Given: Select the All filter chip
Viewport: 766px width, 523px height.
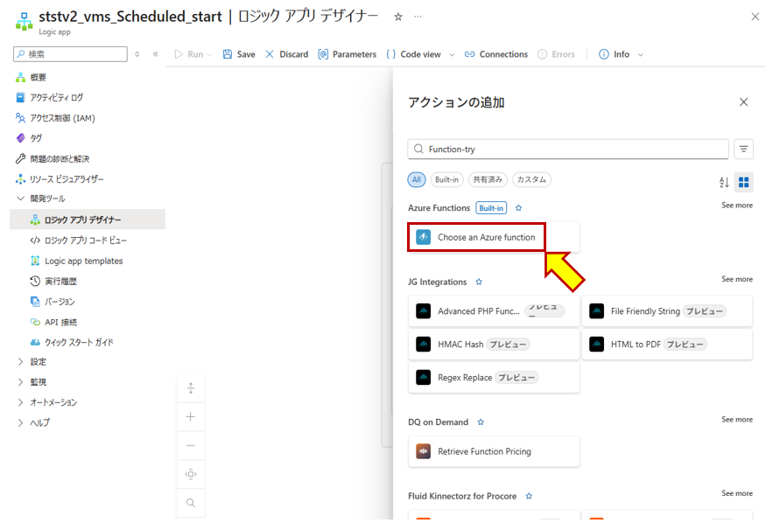Looking at the screenshot, I should pyautogui.click(x=416, y=179).
